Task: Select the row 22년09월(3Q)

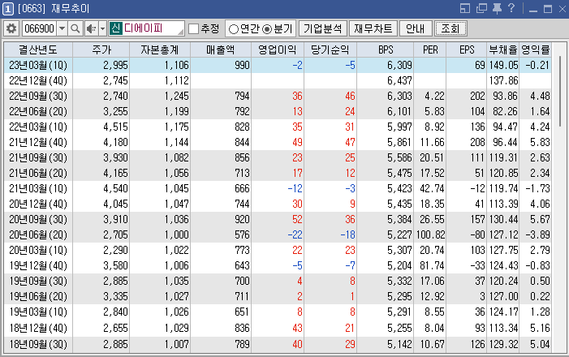Action: [278, 96]
